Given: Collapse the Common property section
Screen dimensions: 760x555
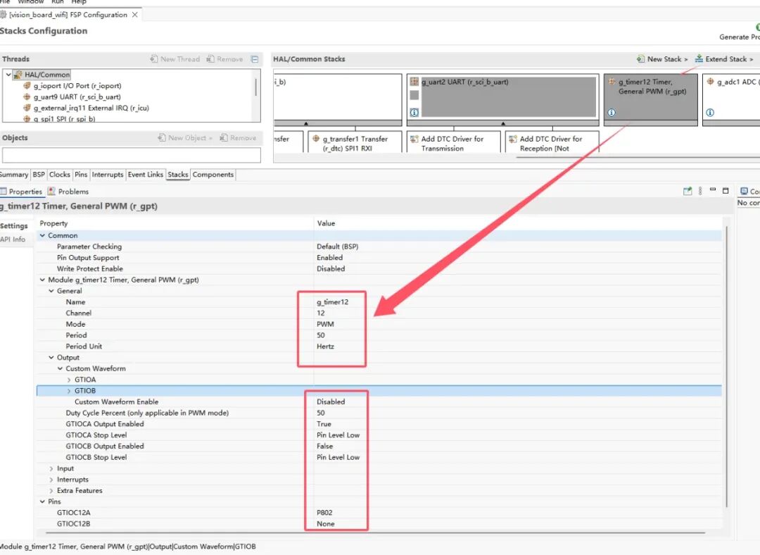Looking at the screenshot, I should point(42,235).
